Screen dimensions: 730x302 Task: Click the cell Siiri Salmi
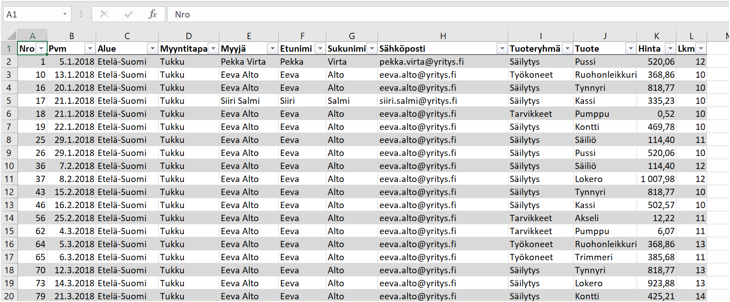pyautogui.click(x=249, y=101)
